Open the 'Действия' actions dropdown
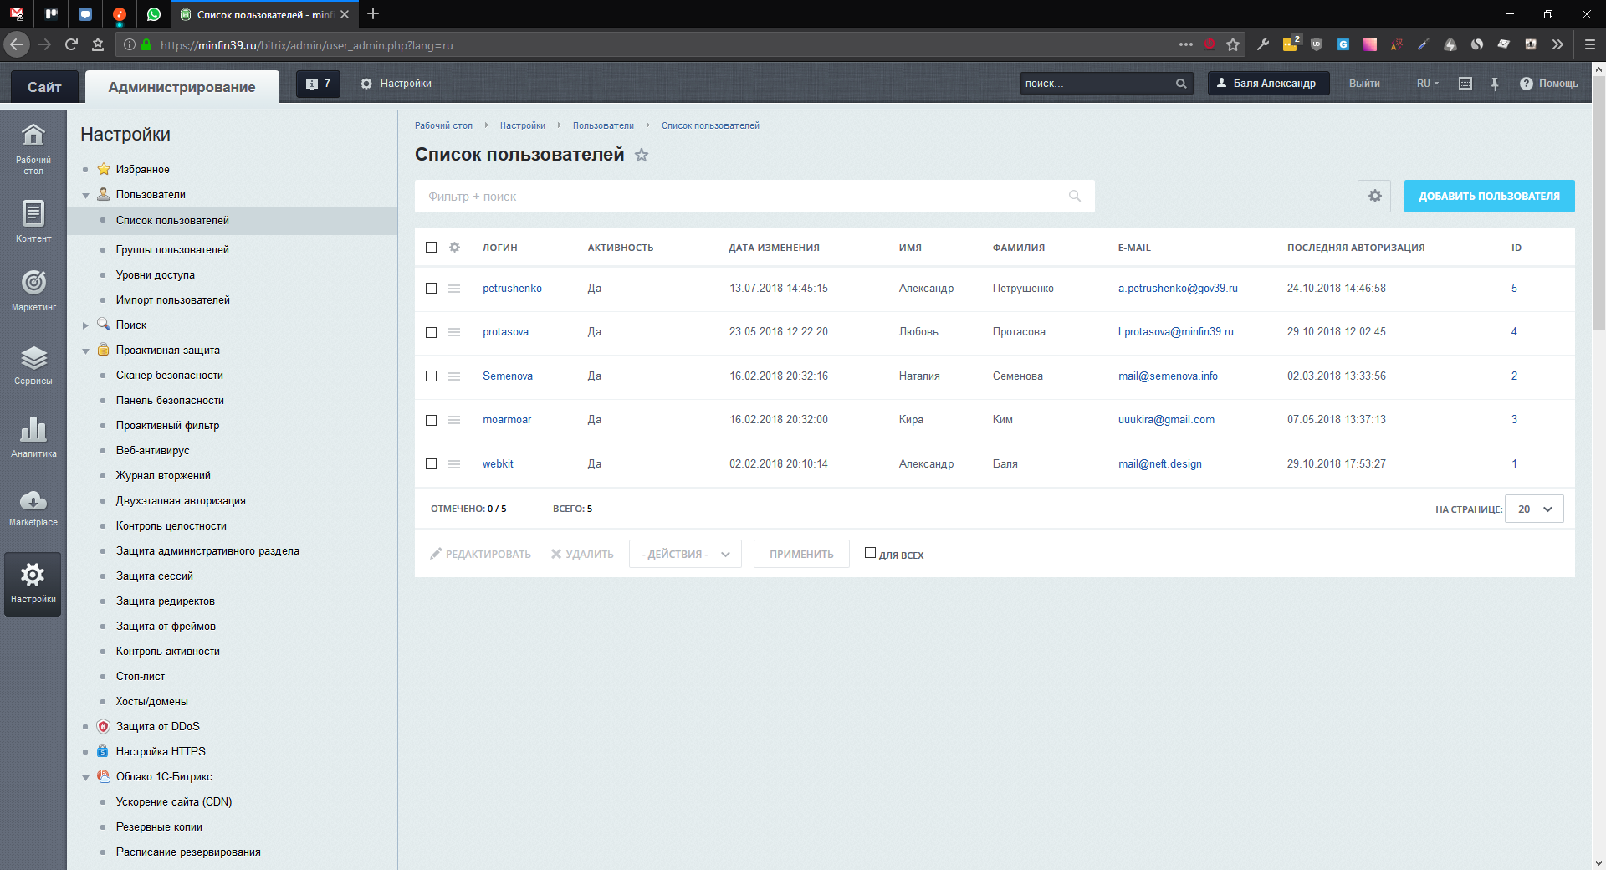Viewport: 1606px width, 870px height. tap(685, 554)
